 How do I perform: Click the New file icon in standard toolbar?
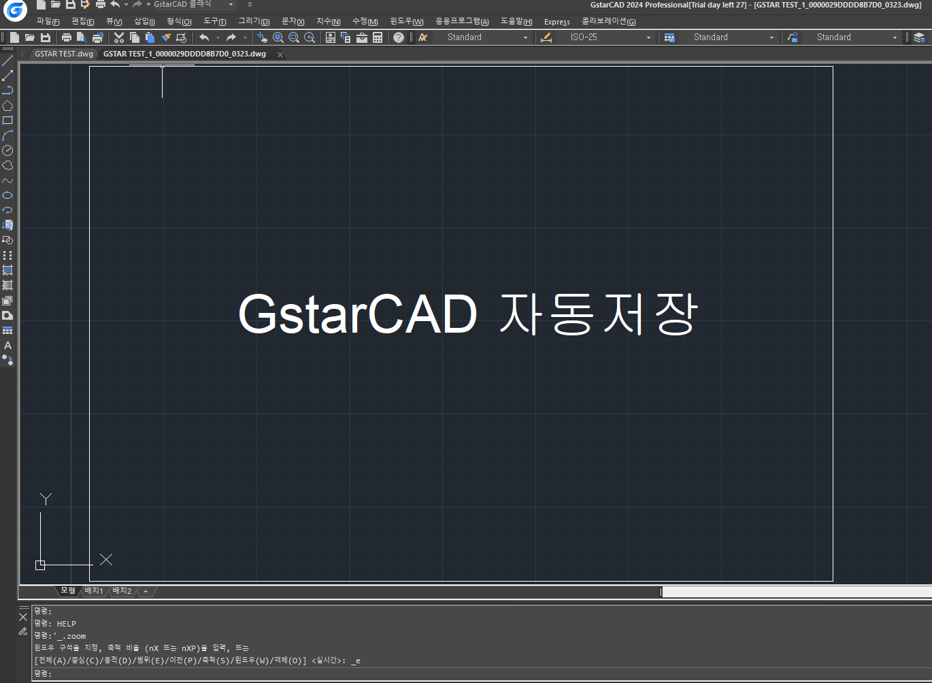pos(14,37)
